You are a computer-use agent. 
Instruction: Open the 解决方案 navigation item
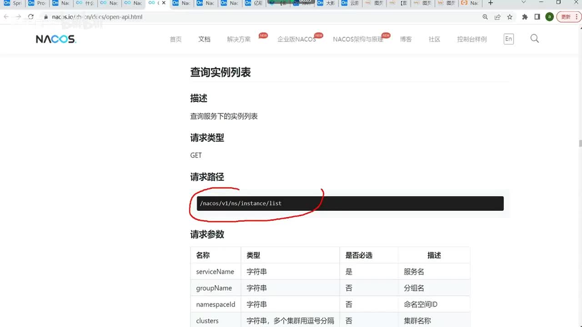pyautogui.click(x=239, y=39)
